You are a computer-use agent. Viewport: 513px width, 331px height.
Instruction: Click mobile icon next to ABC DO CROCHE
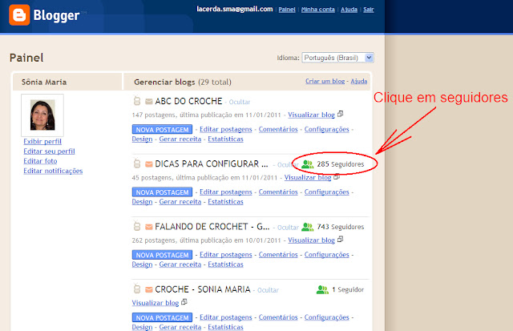pyautogui.click(x=137, y=101)
